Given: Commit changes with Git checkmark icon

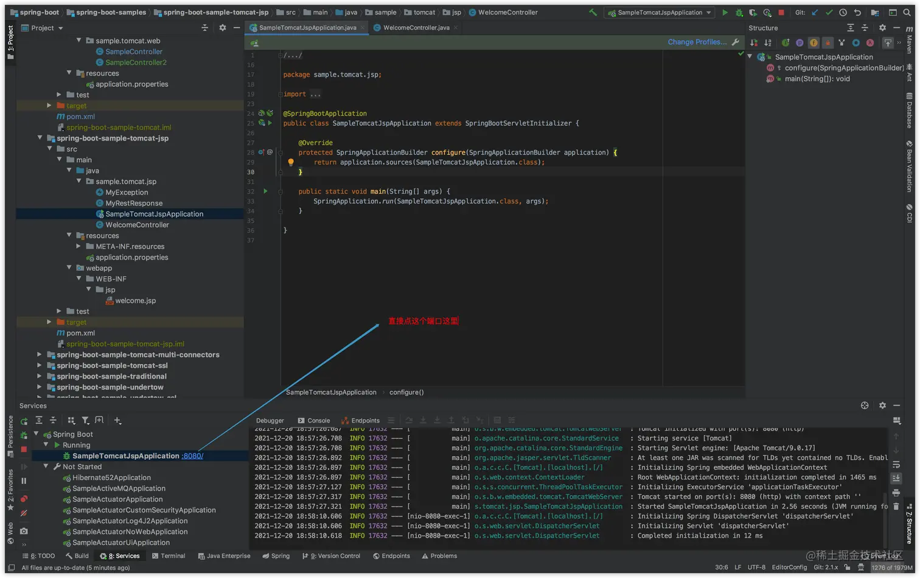Looking at the screenshot, I should (x=829, y=12).
